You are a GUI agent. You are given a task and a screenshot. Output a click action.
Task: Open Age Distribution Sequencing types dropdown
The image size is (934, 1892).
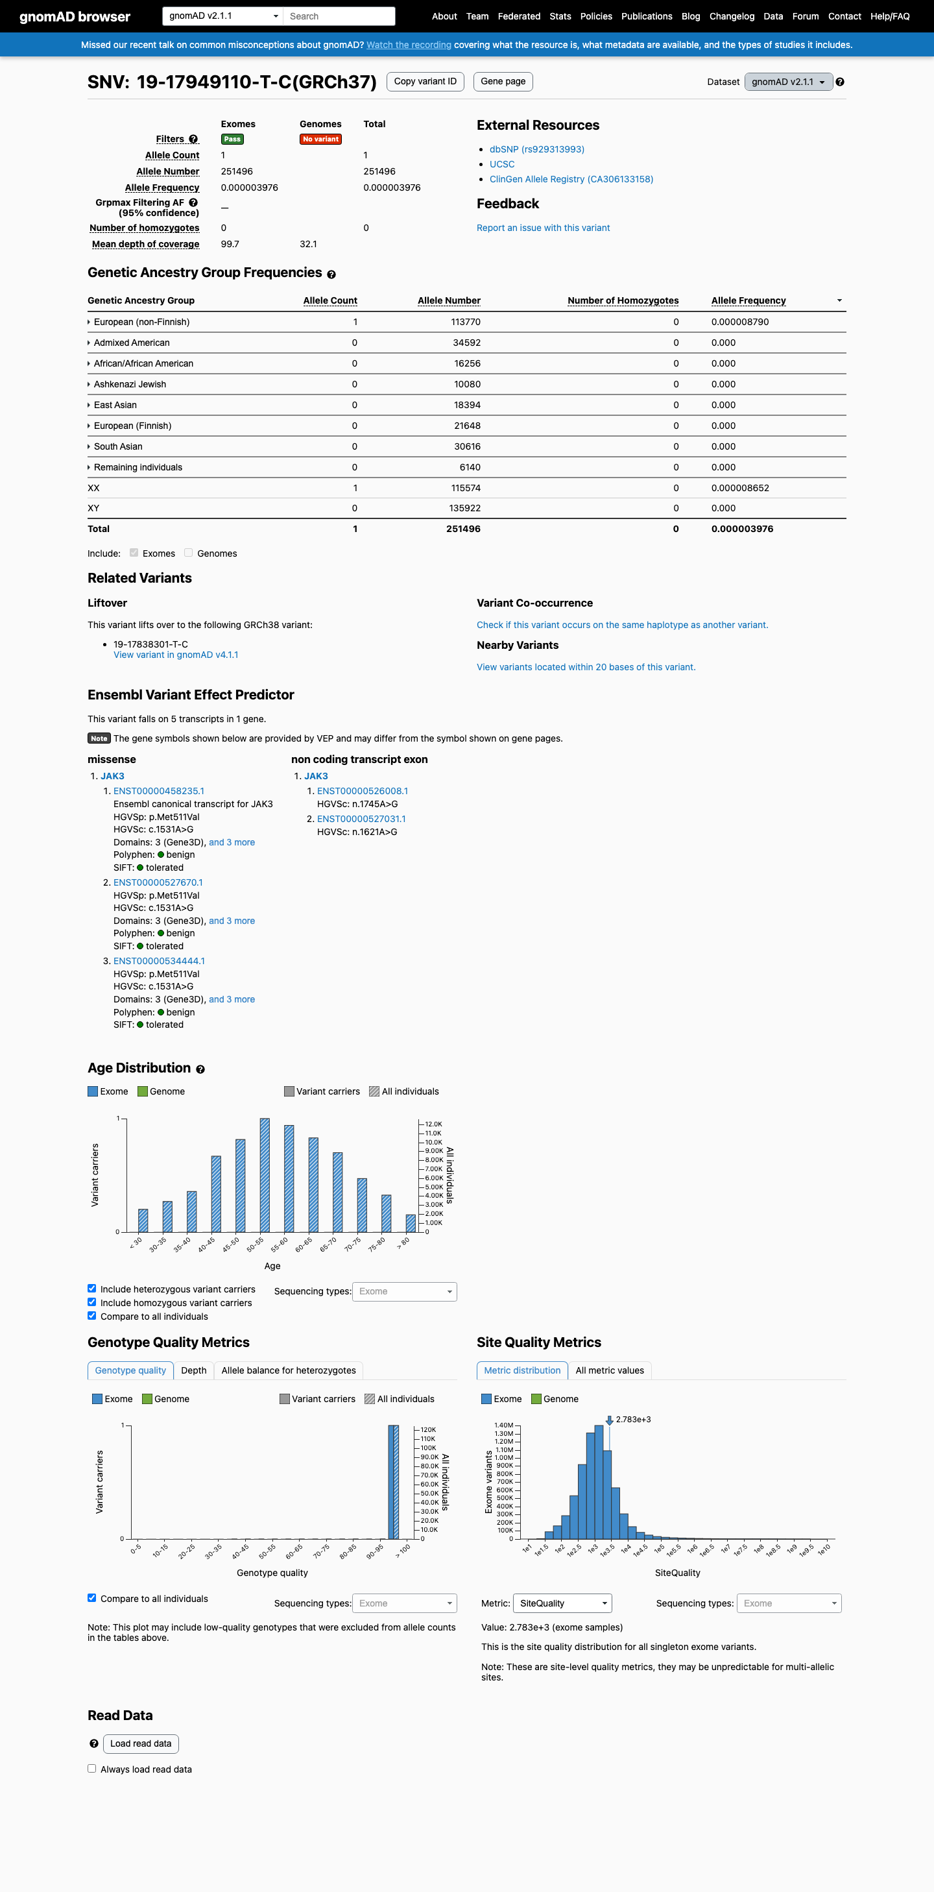pos(405,1291)
